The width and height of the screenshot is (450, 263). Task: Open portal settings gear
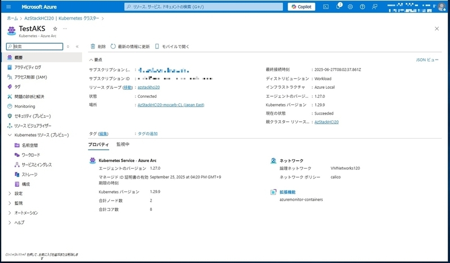tap(350, 7)
